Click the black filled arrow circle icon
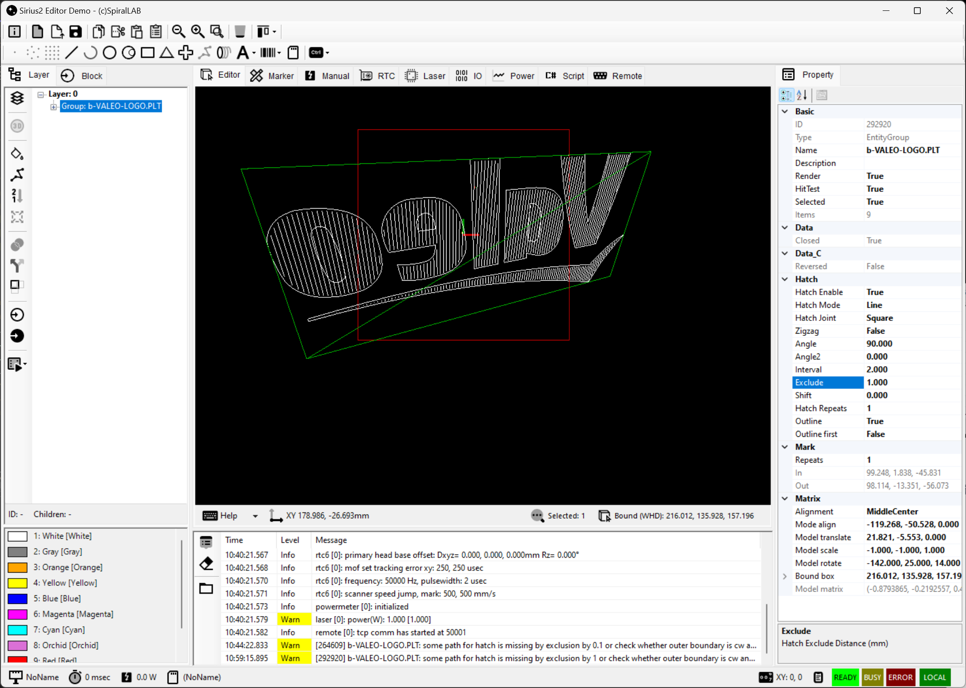This screenshot has width=966, height=688. click(17, 336)
